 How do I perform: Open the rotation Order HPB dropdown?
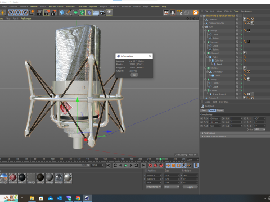pyautogui.click(x=260, y=130)
